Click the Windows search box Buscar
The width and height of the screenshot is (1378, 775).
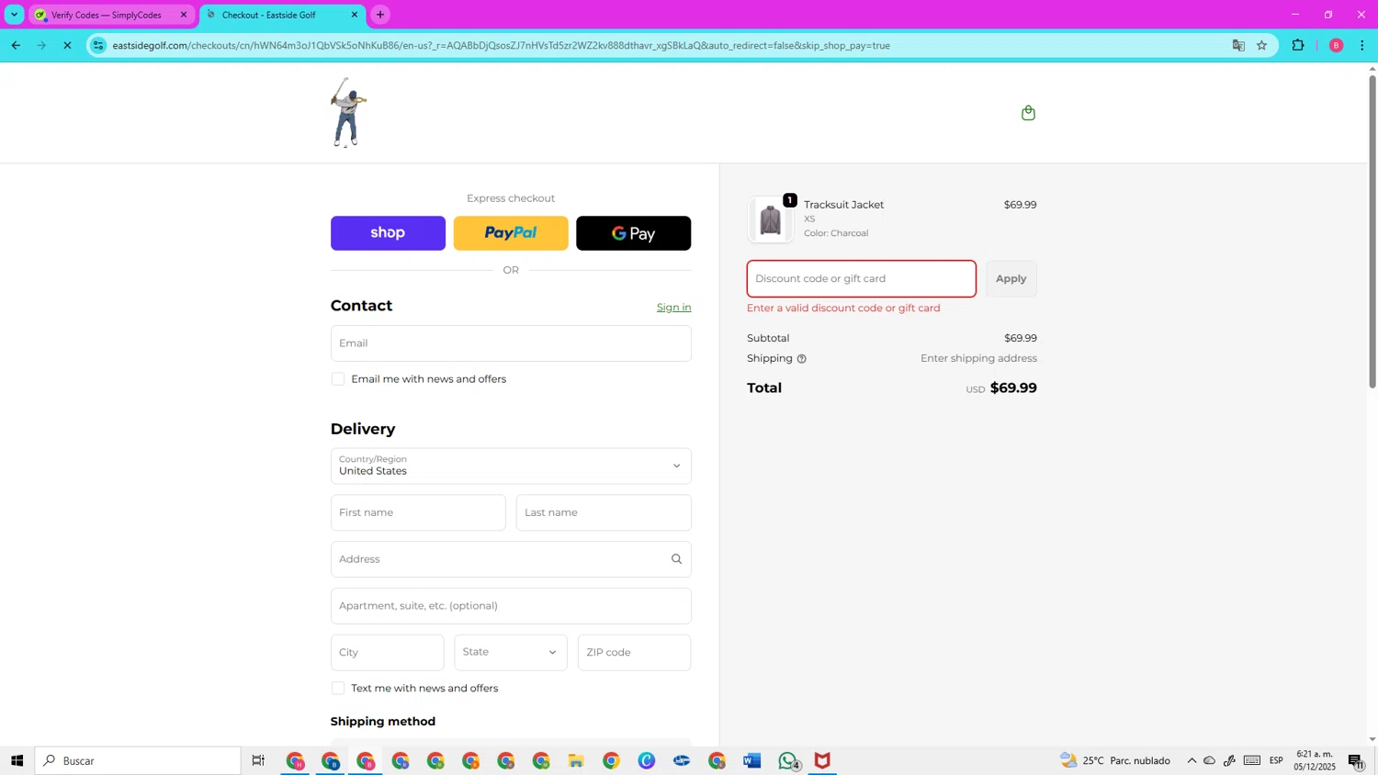point(138,760)
